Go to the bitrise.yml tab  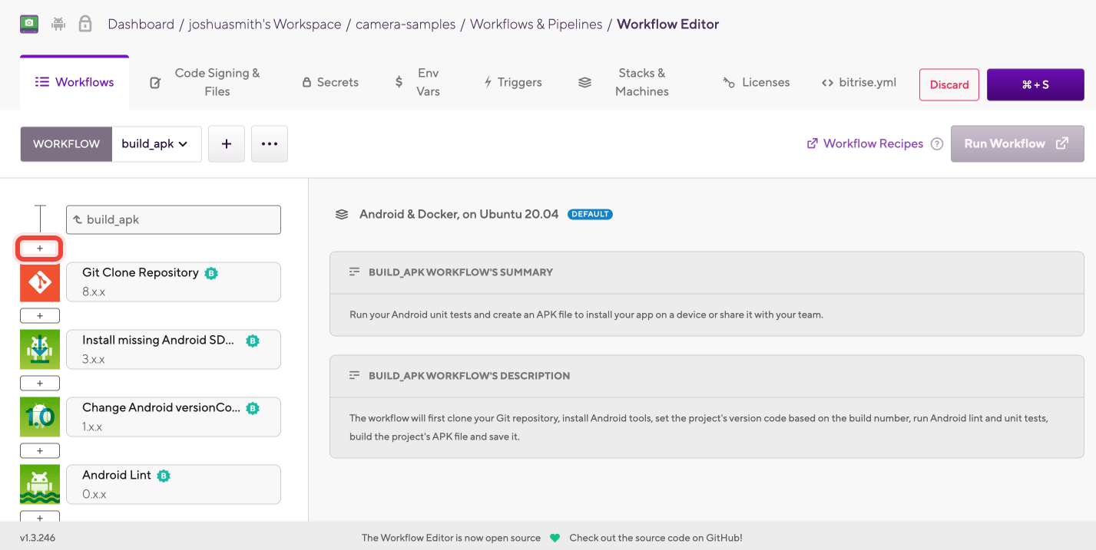coord(858,82)
